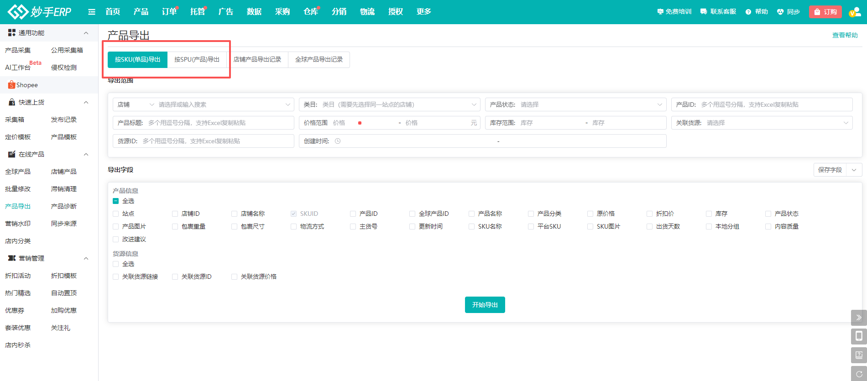
Task: Click the double-arrow expand icon at right edge
Action: (858, 317)
